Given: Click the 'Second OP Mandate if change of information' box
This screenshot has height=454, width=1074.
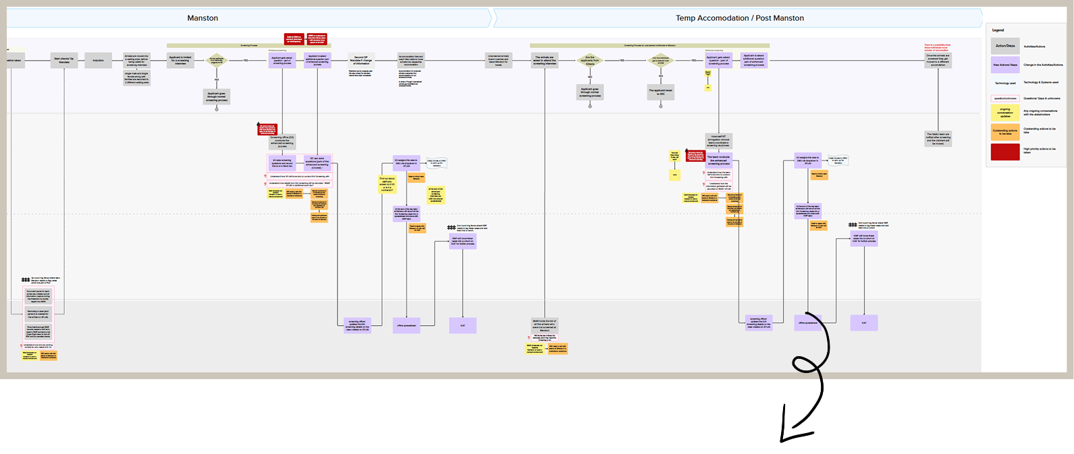Looking at the screenshot, I should [x=360, y=61].
